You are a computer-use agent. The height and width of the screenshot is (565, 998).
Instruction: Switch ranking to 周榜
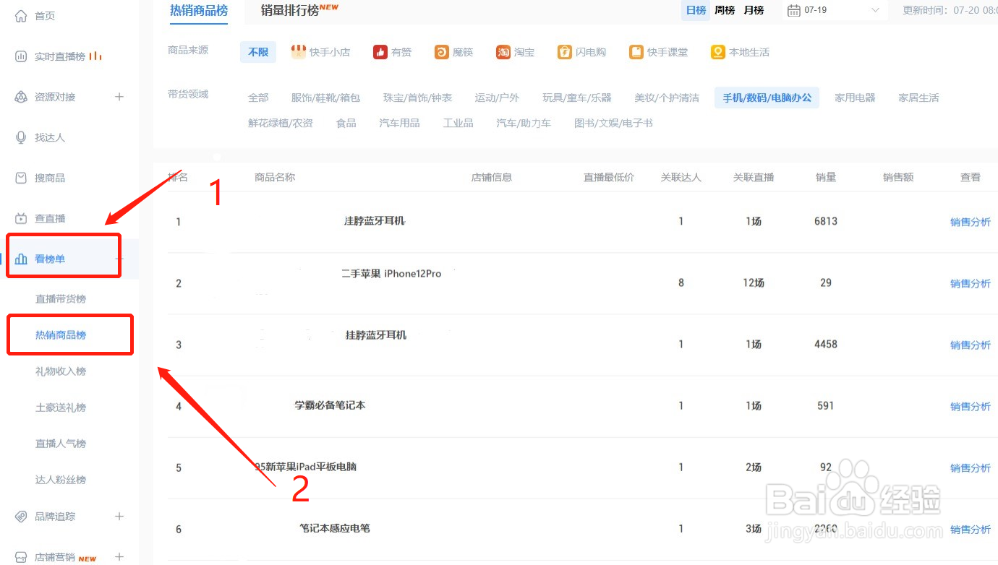coord(725,10)
